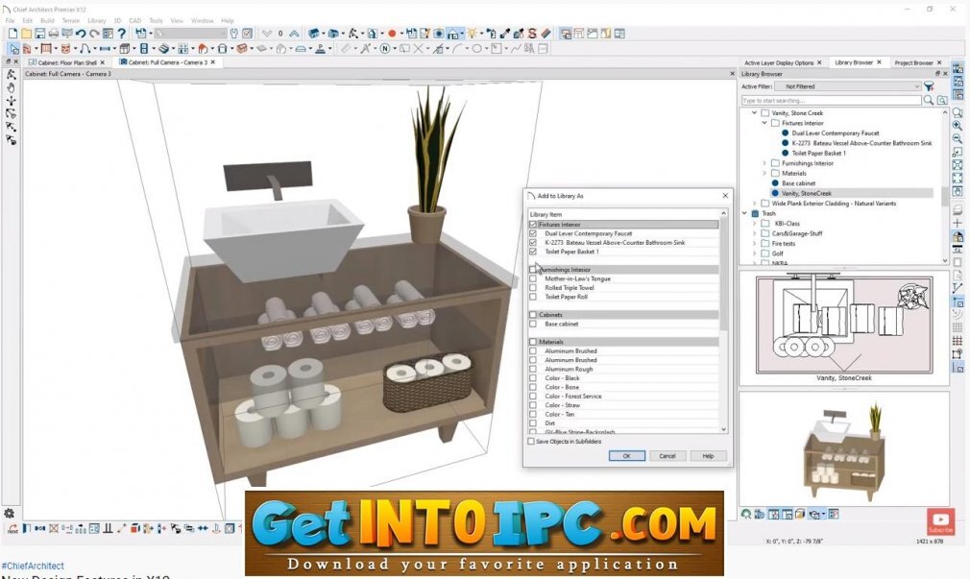Expand the Furnishings Interior folder in tree

764,163
